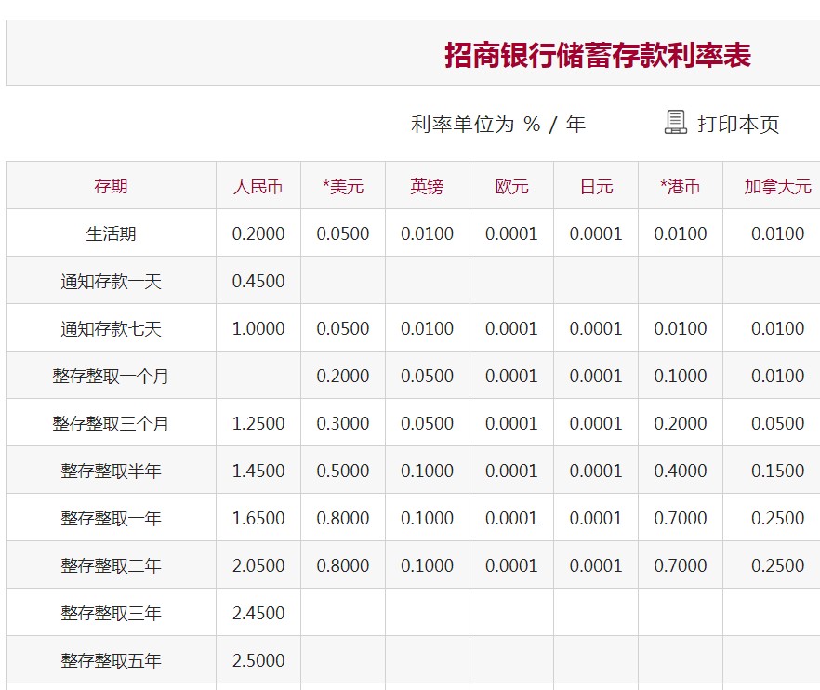
Task: Click 港币 rate 0.1000 for 整存整取一个月
Action: pyautogui.click(x=681, y=376)
